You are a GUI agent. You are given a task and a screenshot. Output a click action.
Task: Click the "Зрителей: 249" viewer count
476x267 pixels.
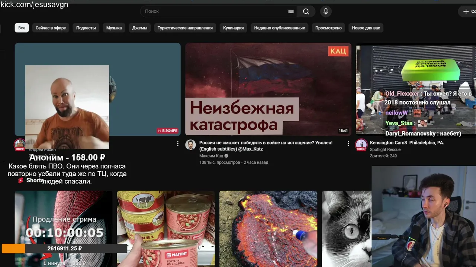(x=383, y=156)
